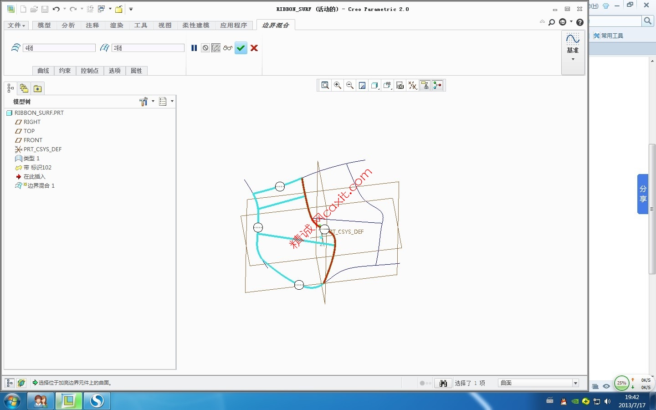Open the folder browser navigator tab
The height and width of the screenshot is (410, 656).
tap(24, 88)
